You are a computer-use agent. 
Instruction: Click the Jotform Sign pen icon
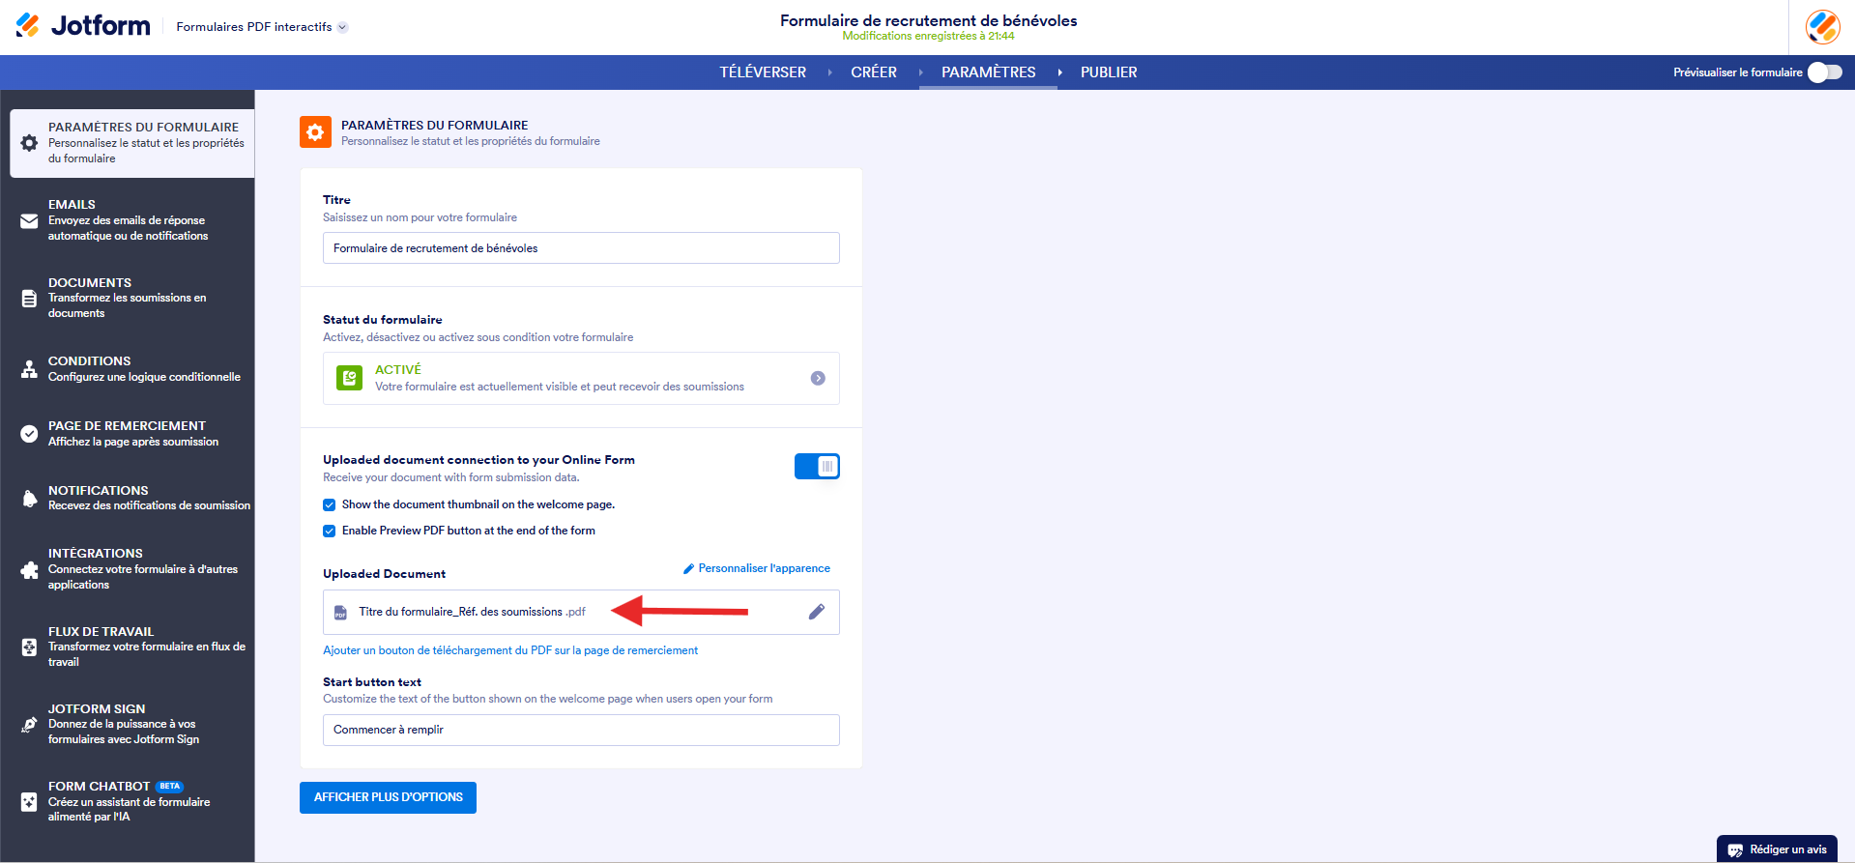(29, 725)
